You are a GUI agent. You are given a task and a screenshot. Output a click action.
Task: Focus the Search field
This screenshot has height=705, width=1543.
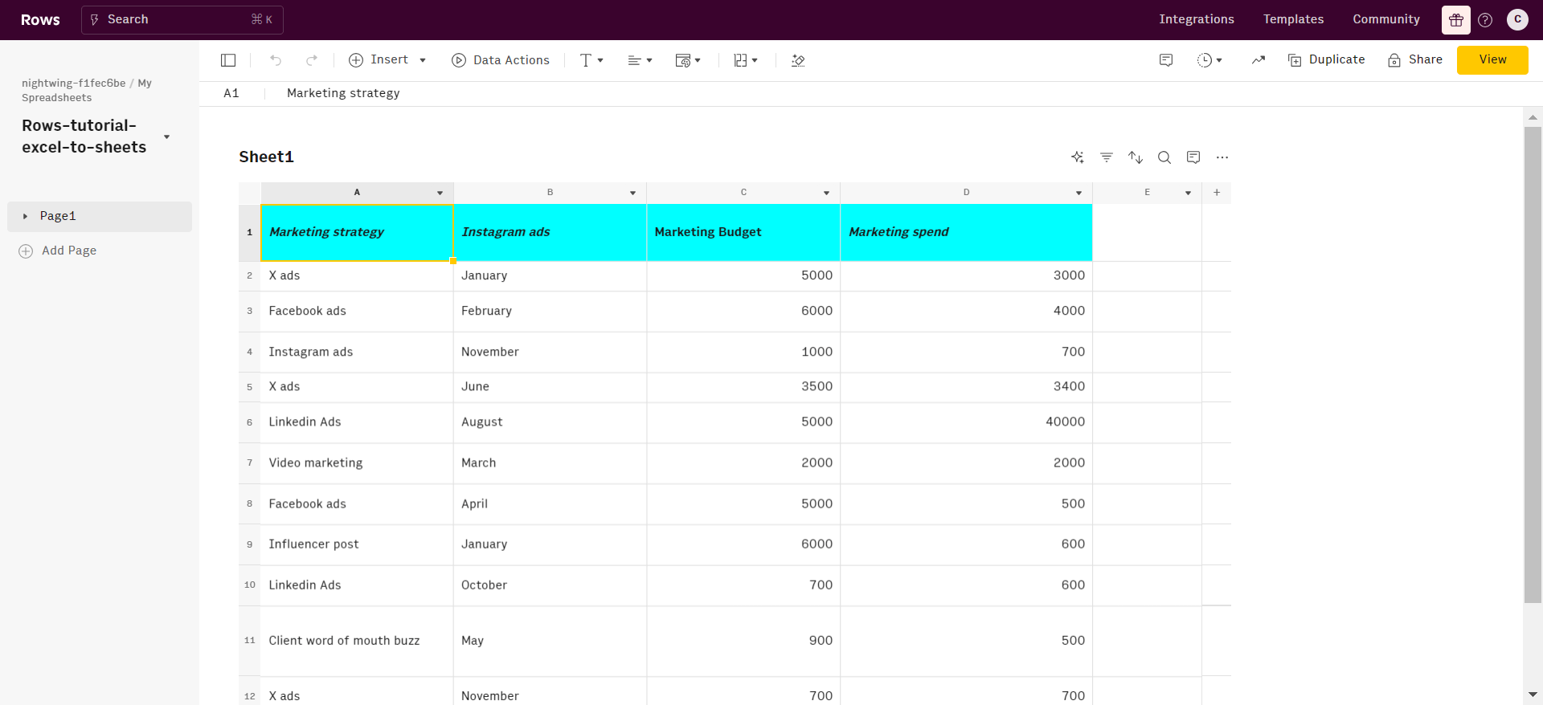pyautogui.click(x=182, y=20)
